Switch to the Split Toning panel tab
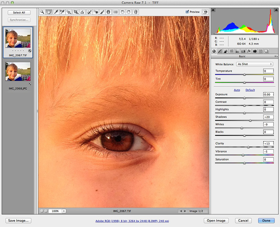Viewport: 280px width, 227px height. coord(237,51)
